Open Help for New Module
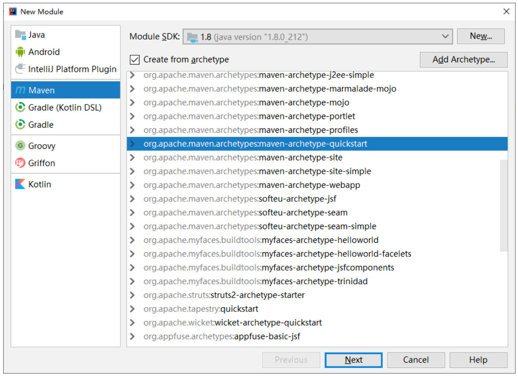The width and height of the screenshot is (518, 376). [478, 360]
